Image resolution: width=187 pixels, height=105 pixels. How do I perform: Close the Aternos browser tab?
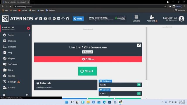point(28,2)
